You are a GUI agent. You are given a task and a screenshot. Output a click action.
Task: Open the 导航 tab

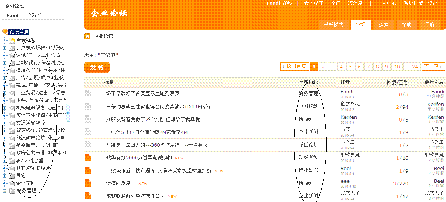[x=429, y=25]
